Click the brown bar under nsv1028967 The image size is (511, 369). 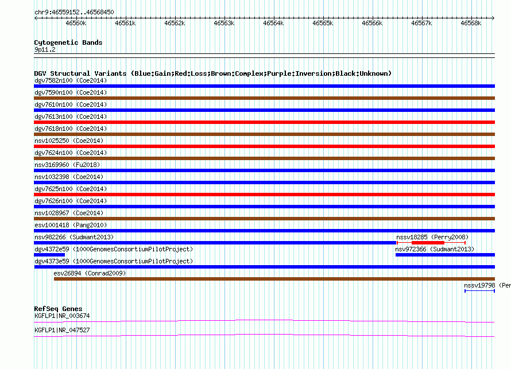point(264,219)
